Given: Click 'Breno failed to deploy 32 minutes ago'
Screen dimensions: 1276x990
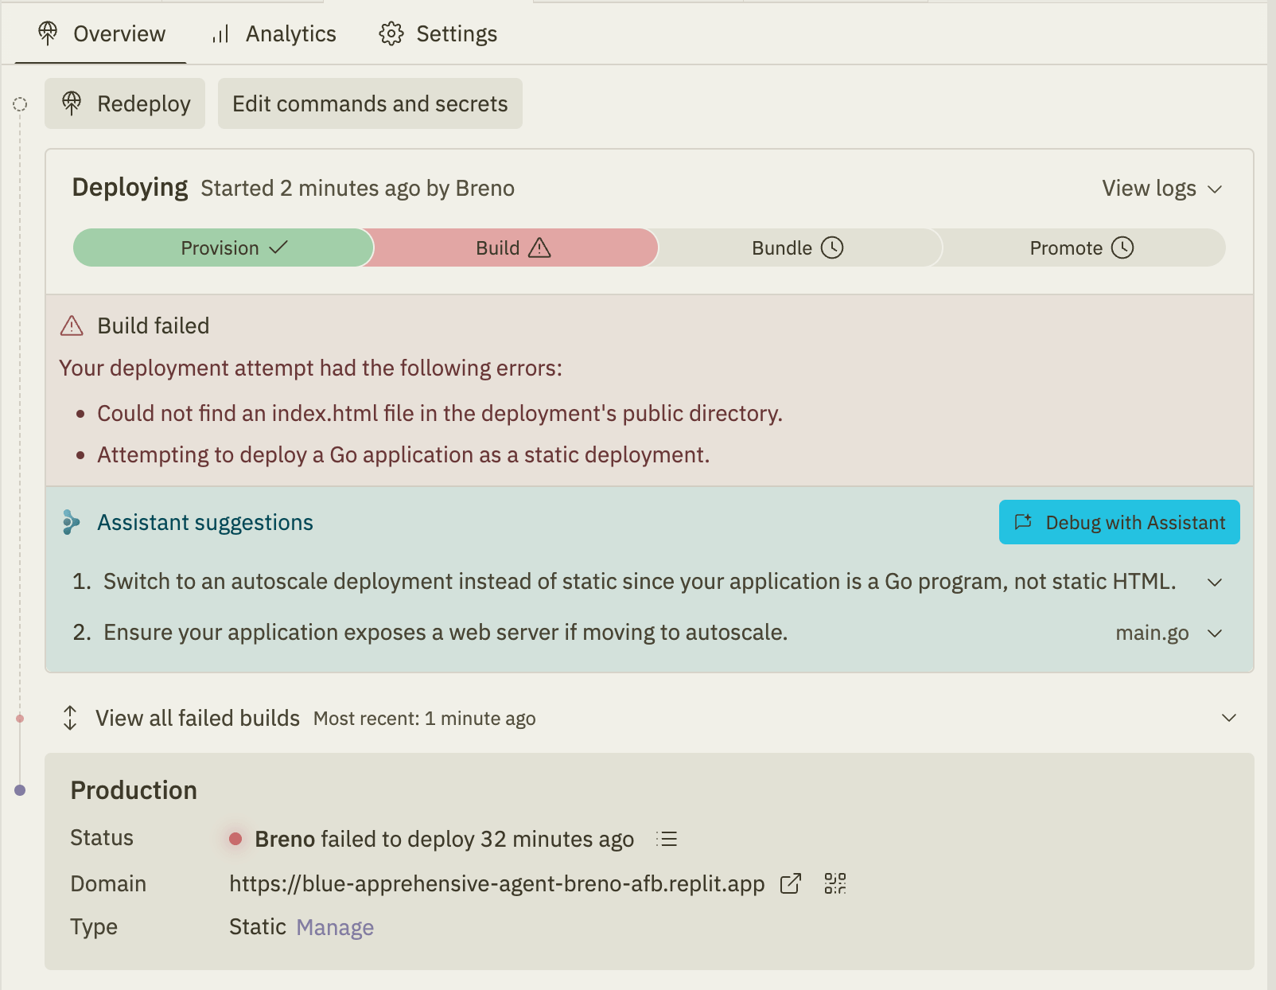Looking at the screenshot, I should (x=445, y=839).
